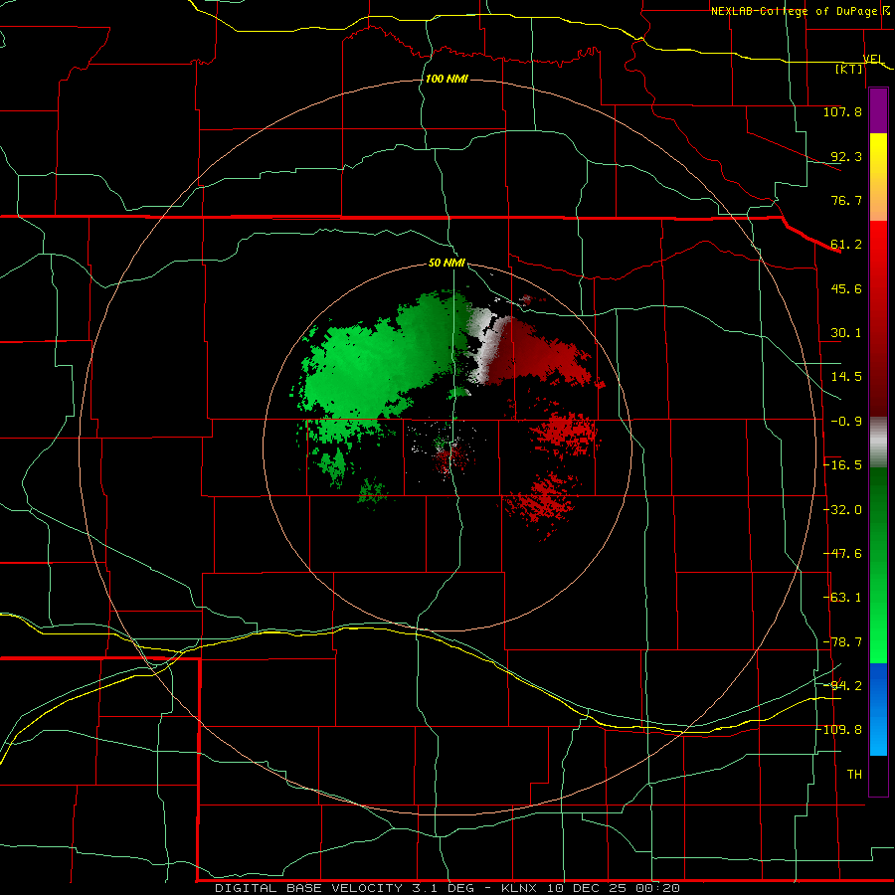895x895 pixels.
Task: Click the 10 DEC 25 date text
Action: 586,888
